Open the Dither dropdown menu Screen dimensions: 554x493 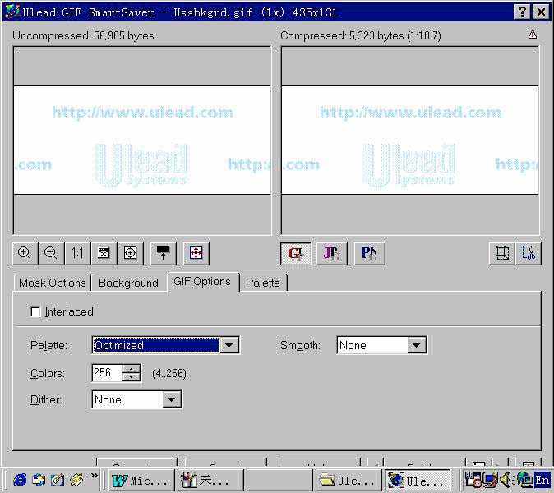click(x=172, y=400)
